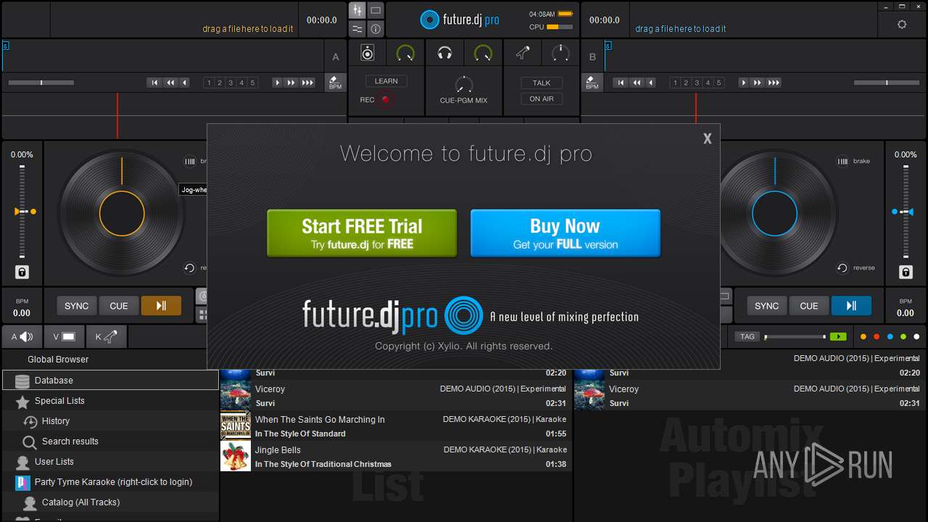Image resolution: width=928 pixels, height=522 pixels.
Task: Click the Start FREE Trial button
Action: pyautogui.click(x=362, y=233)
